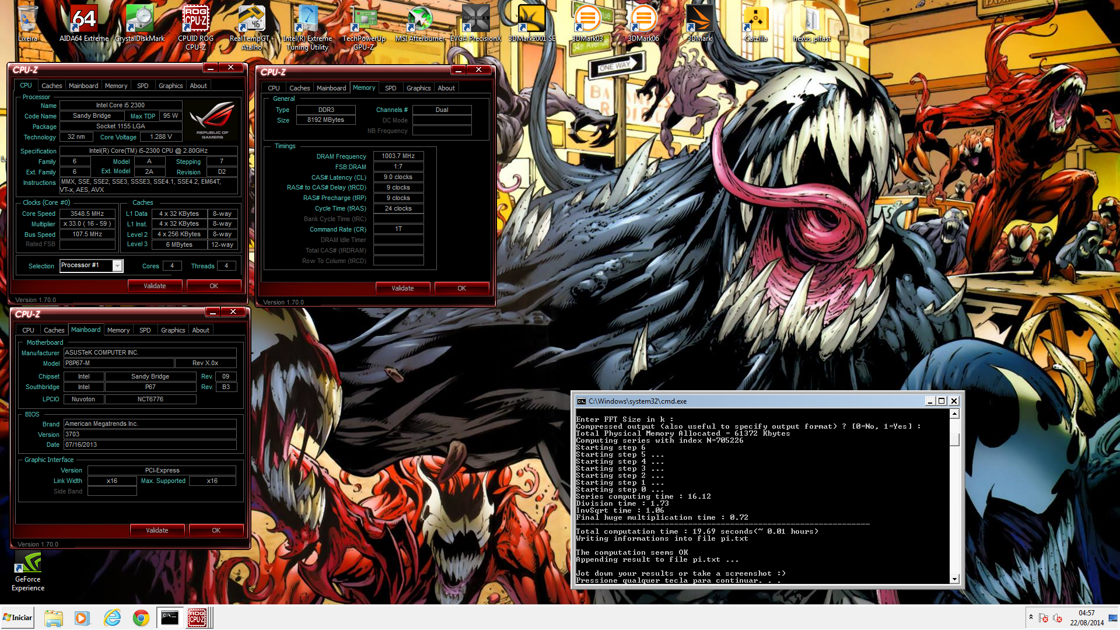Viewport: 1120px width, 630px height.
Task: Click Validate in the Mainboard CPU-Z window
Action: (157, 530)
